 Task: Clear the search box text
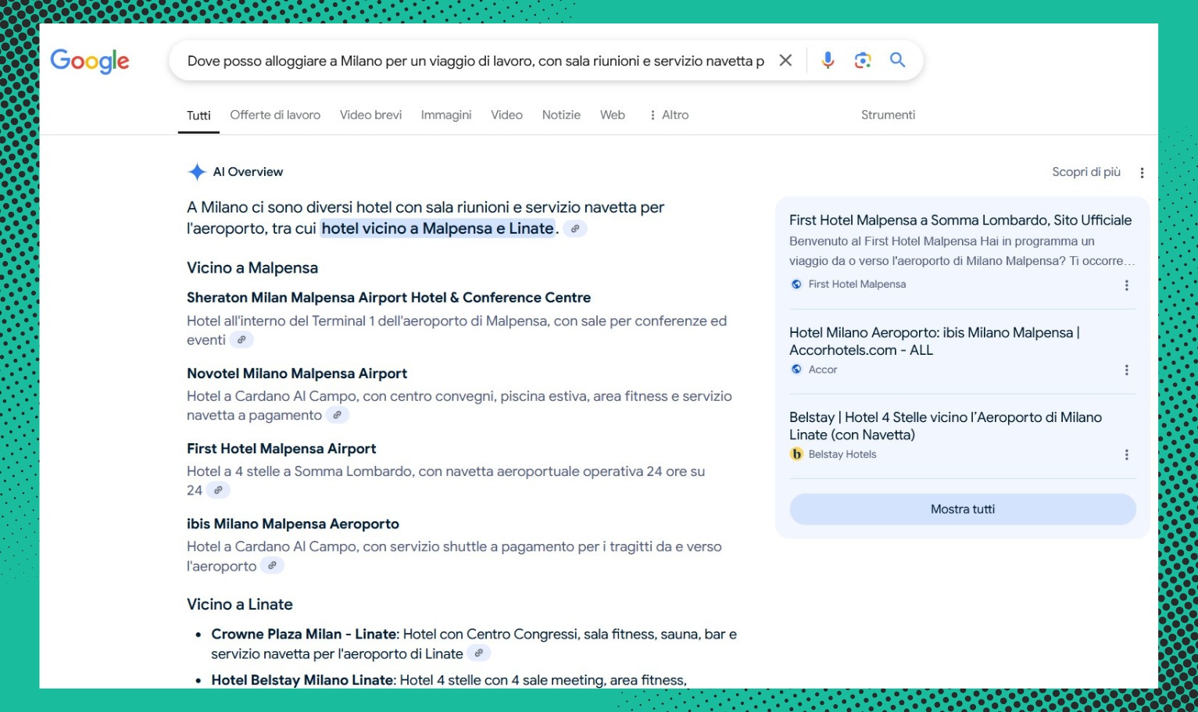tap(785, 60)
